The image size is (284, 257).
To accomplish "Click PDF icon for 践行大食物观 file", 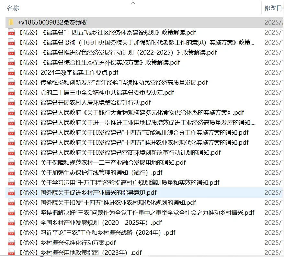I will coord(11,113).
